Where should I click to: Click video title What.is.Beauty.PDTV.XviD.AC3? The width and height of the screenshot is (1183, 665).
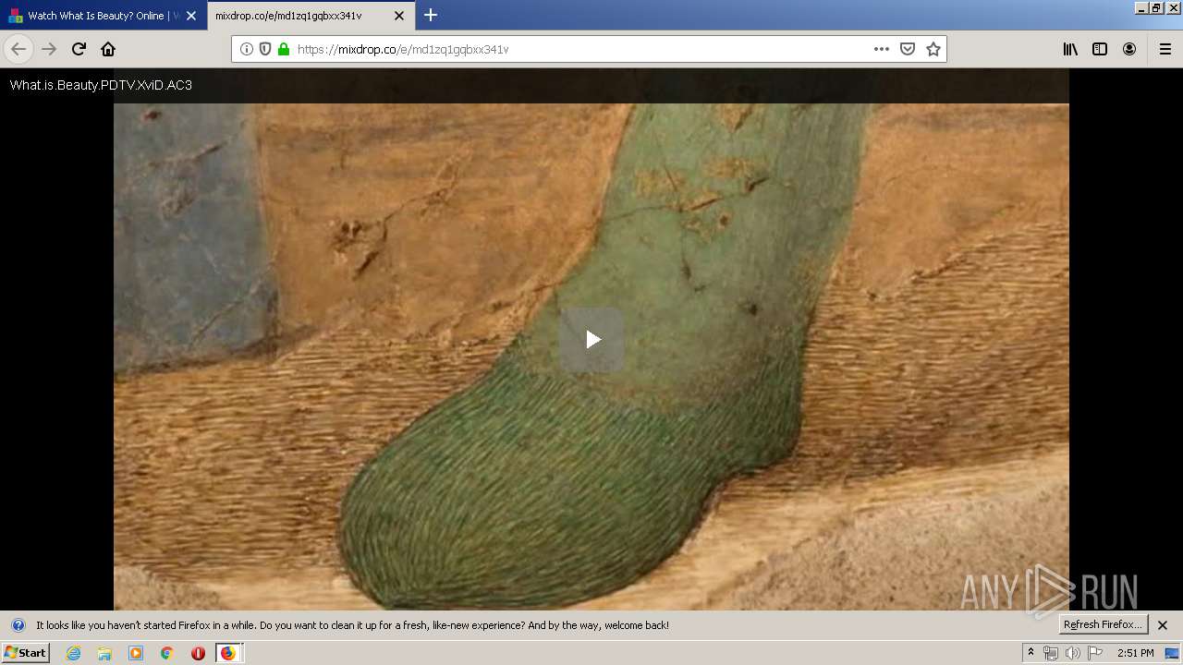point(101,85)
